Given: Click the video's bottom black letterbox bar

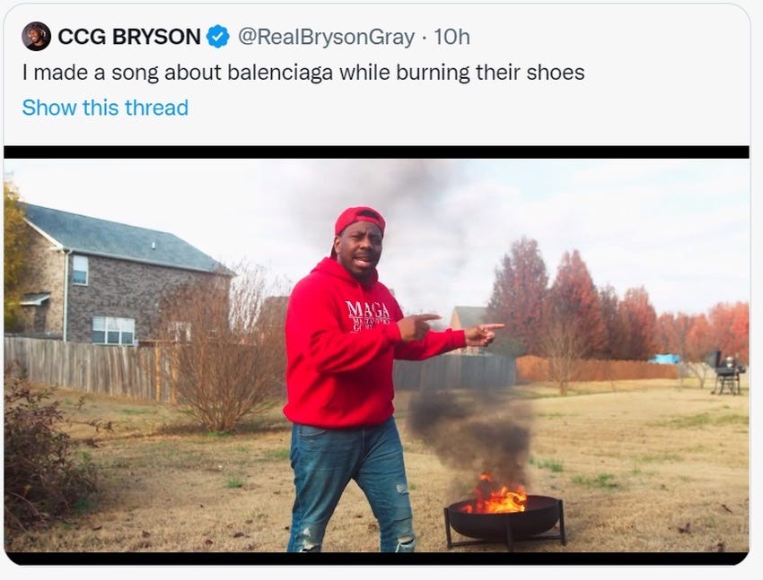Looking at the screenshot, I should point(376,558).
